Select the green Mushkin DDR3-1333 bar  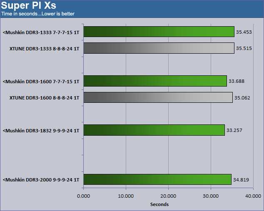[159, 32]
